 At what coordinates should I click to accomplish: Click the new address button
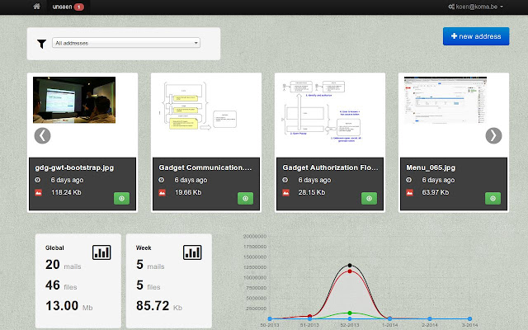point(476,36)
